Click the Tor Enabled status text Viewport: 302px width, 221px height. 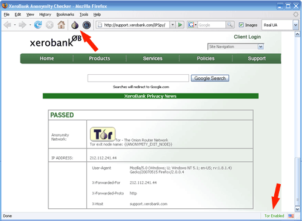click(x=274, y=216)
